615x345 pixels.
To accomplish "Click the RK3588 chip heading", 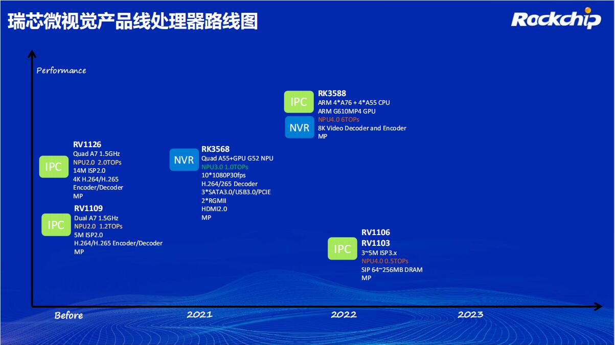I will click(x=332, y=94).
